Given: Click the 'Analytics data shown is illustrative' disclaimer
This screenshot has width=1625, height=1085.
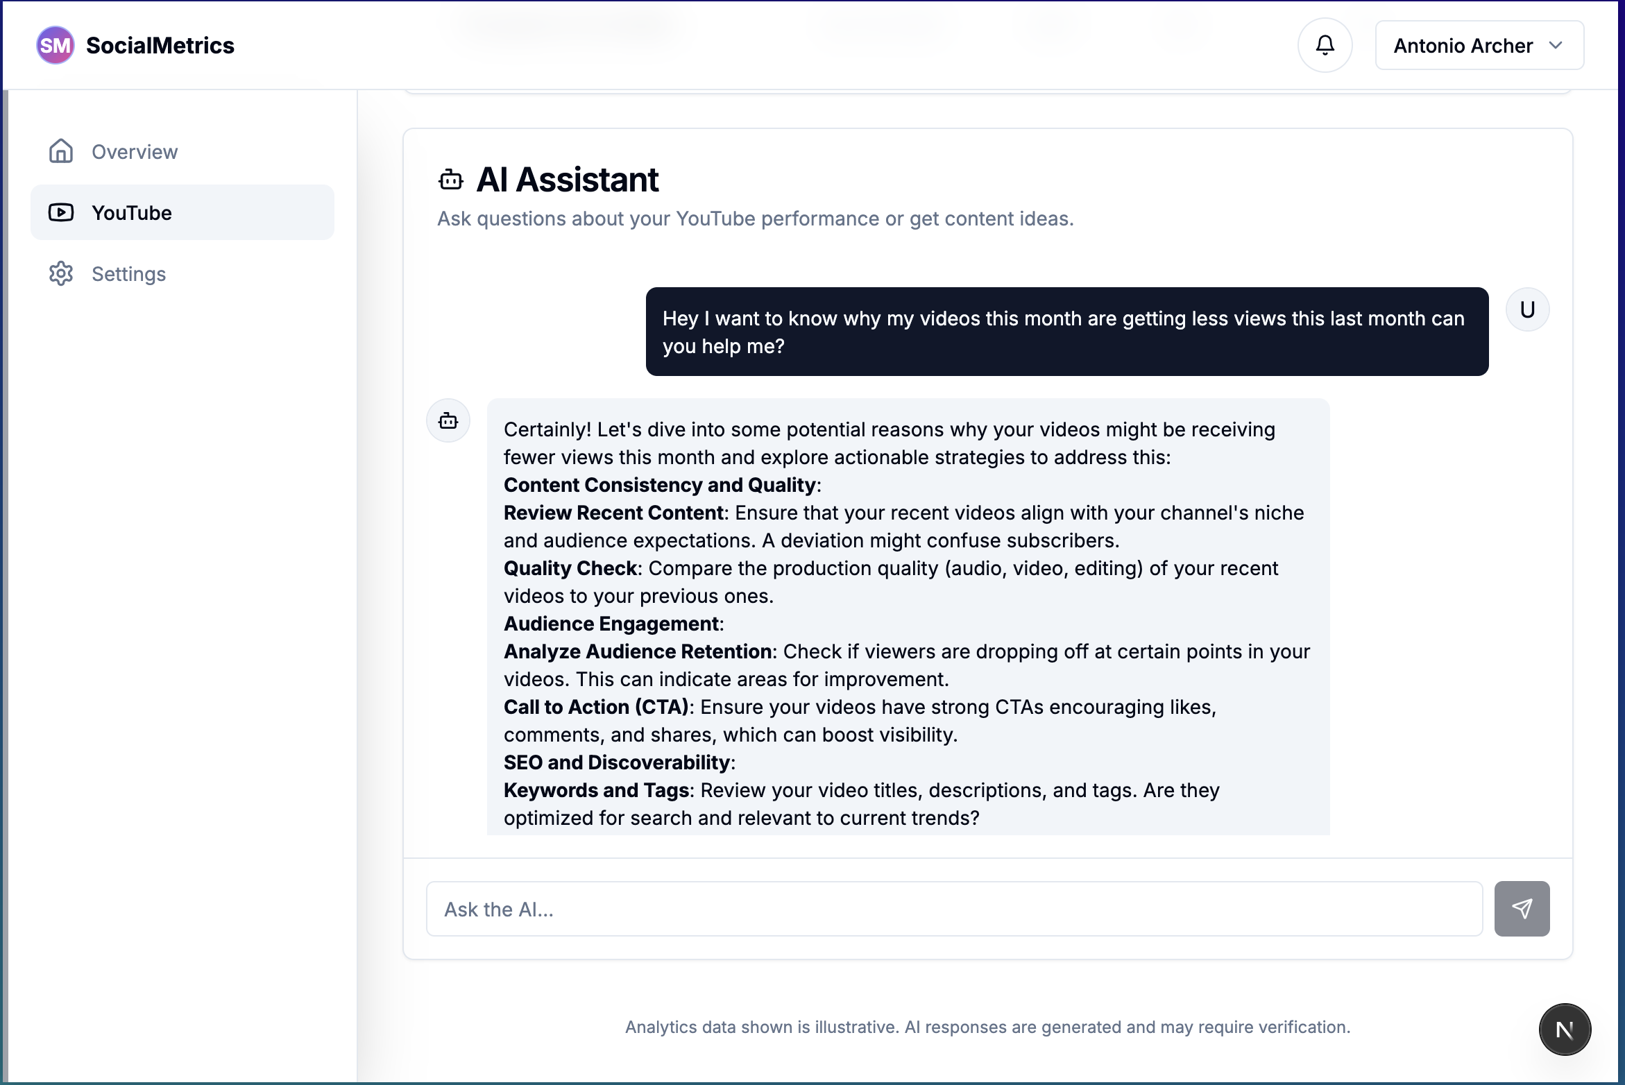Looking at the screenshot, I should tap(987, 1027).
